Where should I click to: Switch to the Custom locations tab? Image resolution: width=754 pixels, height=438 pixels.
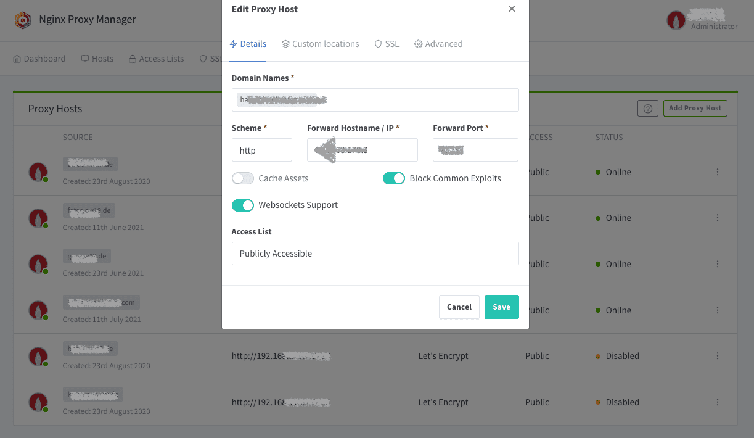320,44
